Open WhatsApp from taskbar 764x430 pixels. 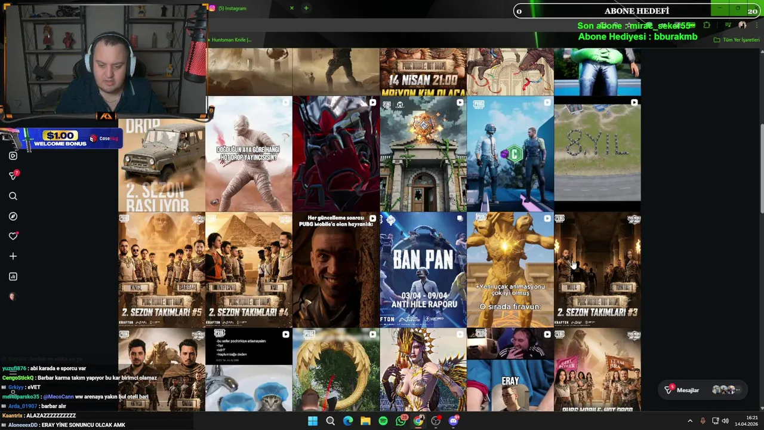(401, 421)
